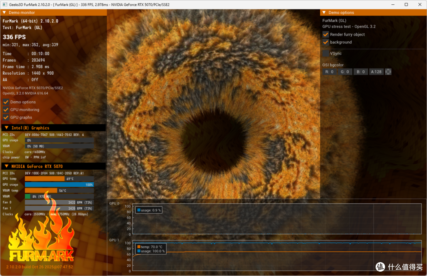Close the FurMark window

tap(419, 5)
